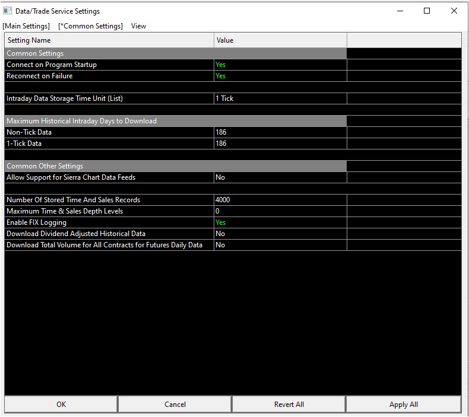Open the [*Common Settings] menu

click(x=90, y=26)
